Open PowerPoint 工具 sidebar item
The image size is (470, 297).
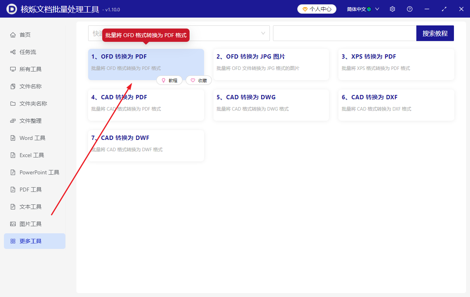click(x=34, y=172)
